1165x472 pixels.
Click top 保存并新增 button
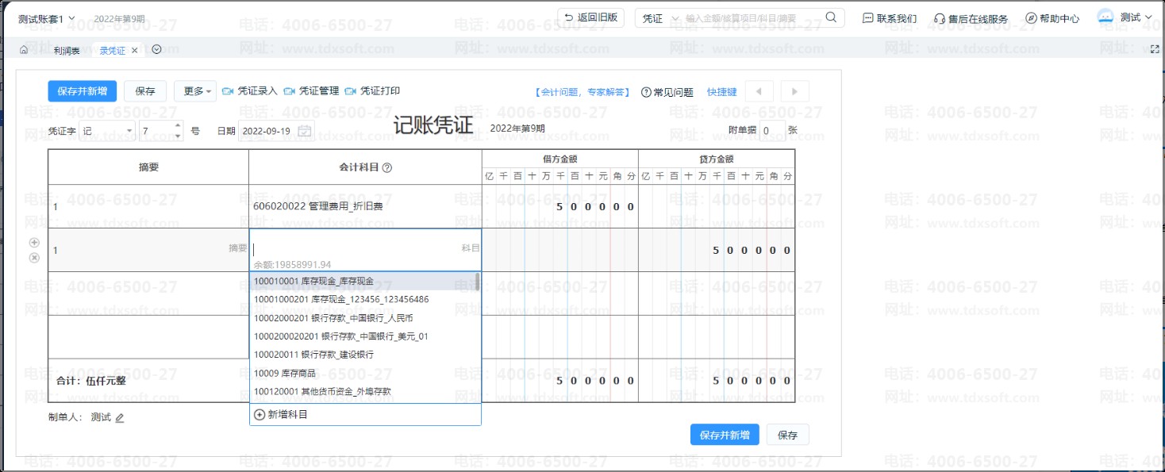(x=82, y=91)
